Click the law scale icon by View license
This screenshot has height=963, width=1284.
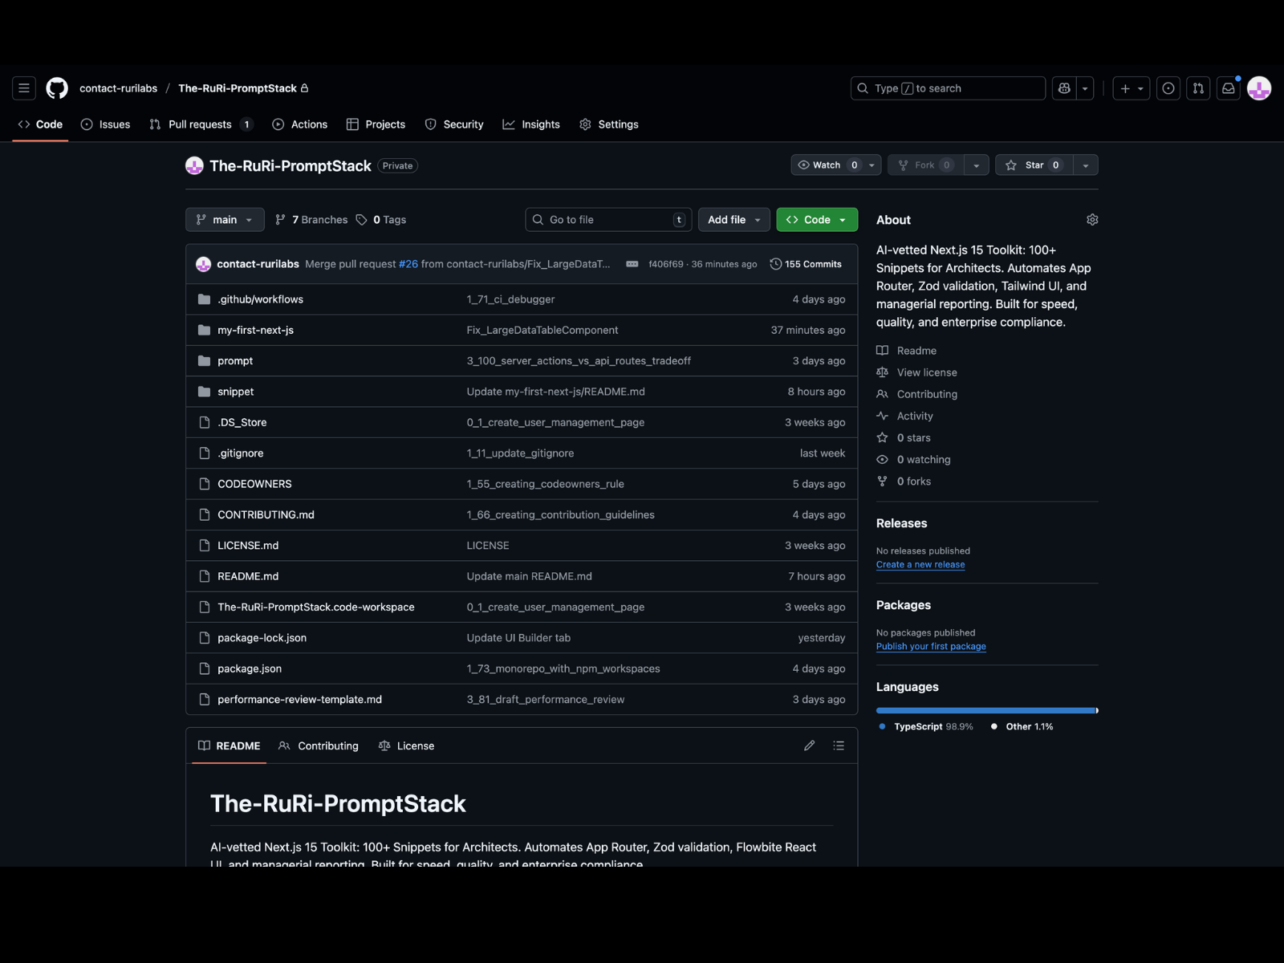[882, 372]
